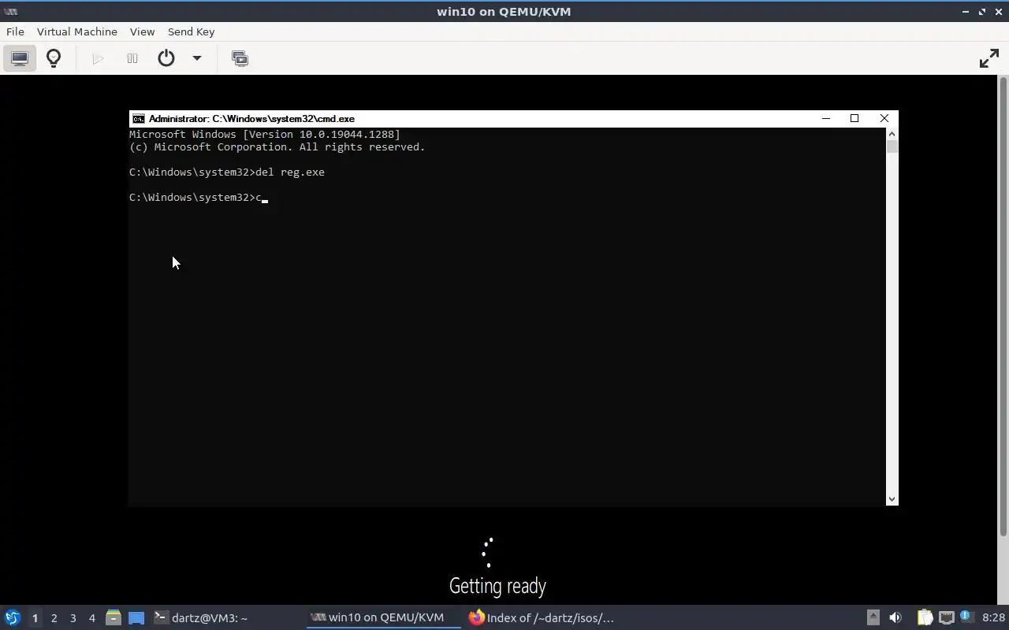The width and height of the screenshot is (1009, 630).
Task: Minimize the Administrator cmd.exe window
Action: (x=826, y=118)
